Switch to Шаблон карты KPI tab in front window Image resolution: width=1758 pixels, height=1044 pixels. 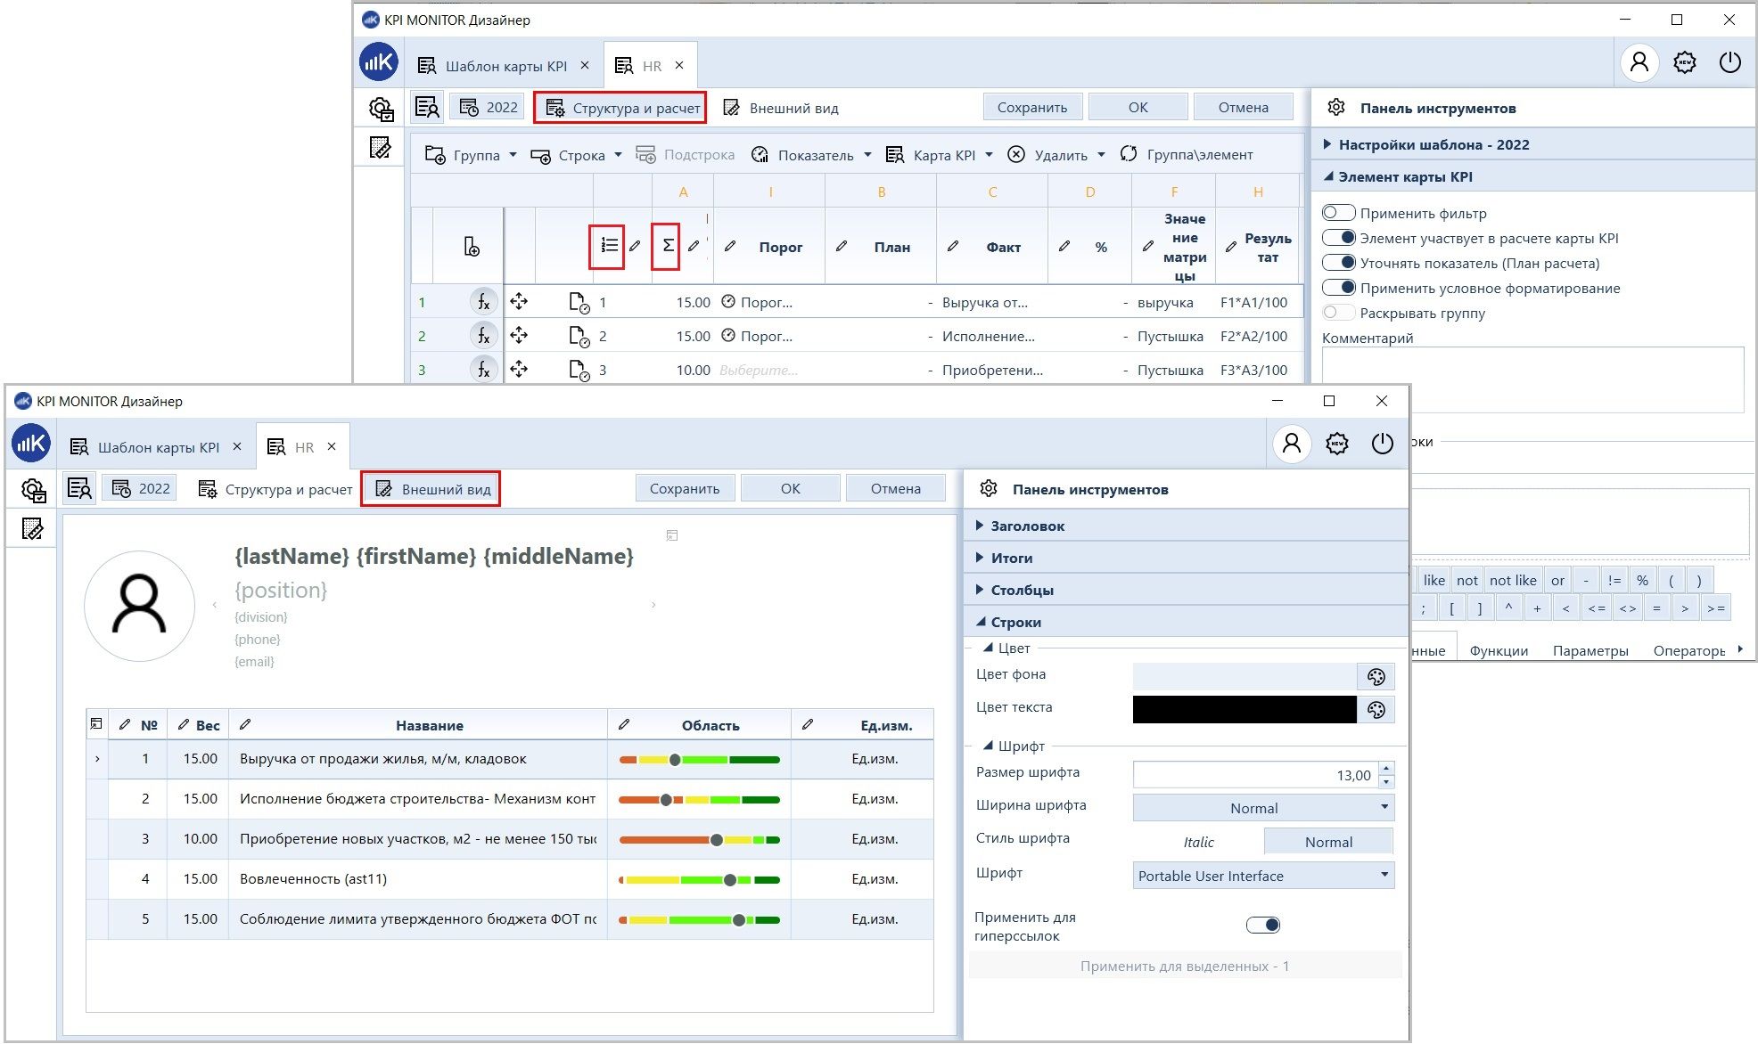click(x=158, y=447)
